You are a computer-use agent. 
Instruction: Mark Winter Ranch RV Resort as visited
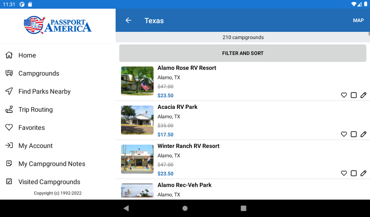(353, 173)
